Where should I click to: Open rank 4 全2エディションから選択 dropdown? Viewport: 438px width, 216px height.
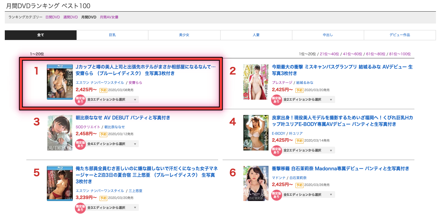pyautogui.click(x=309, y=150)
